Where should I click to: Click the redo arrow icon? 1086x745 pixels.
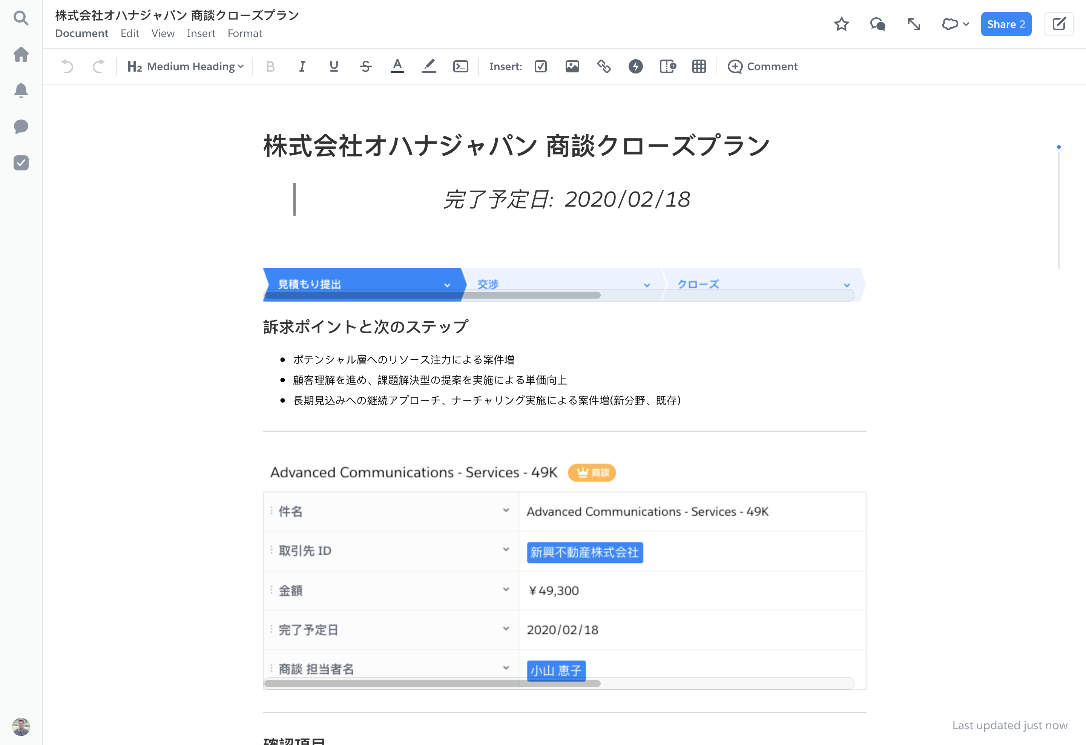(97, 66)
